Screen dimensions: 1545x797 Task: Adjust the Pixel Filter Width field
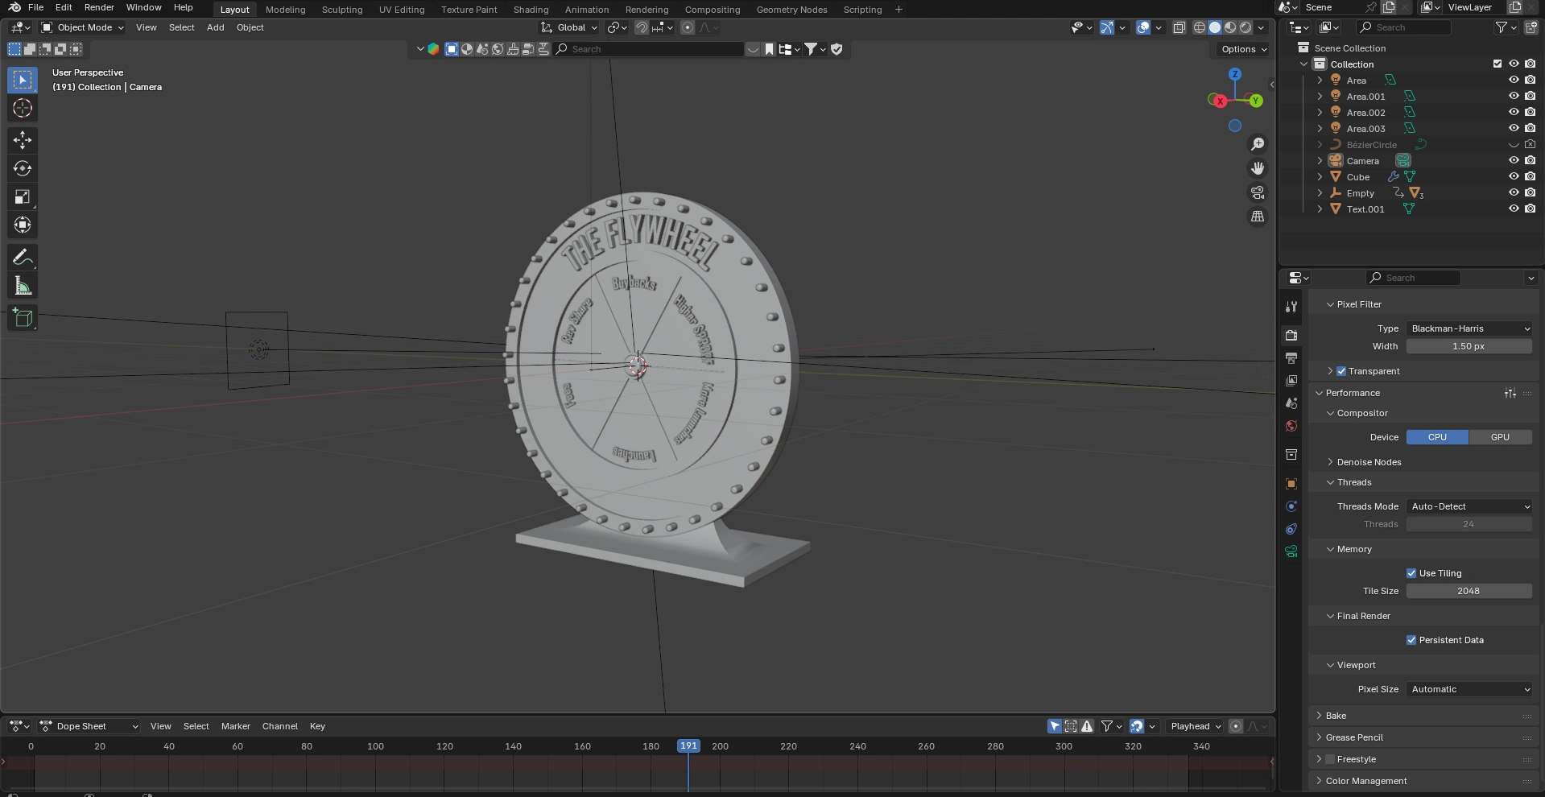[x=1469, y=346]
